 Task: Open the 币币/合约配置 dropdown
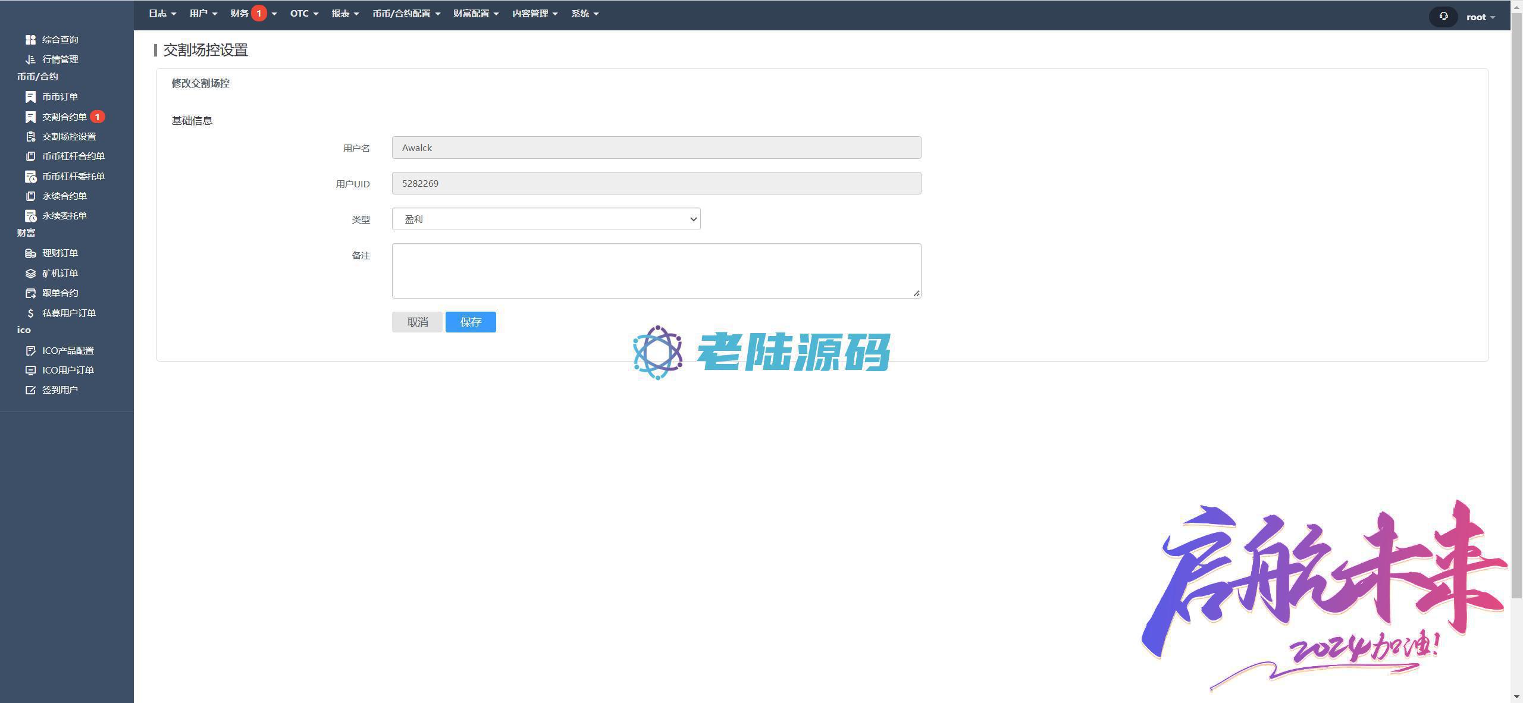coord(406,13)
